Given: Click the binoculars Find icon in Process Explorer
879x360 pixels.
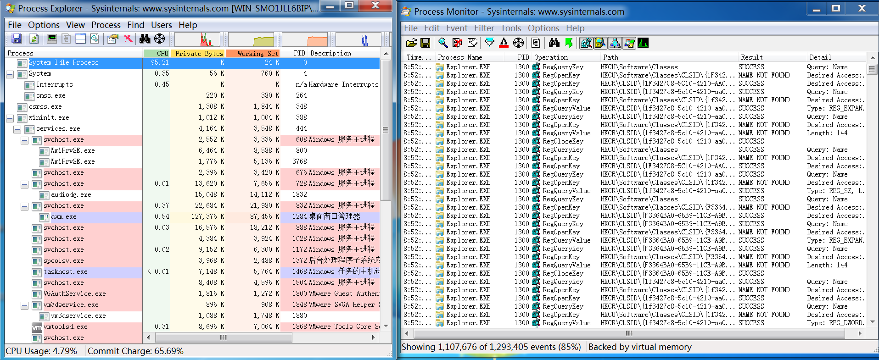Looking at the screenshot, I should click(x=145, y=39).
